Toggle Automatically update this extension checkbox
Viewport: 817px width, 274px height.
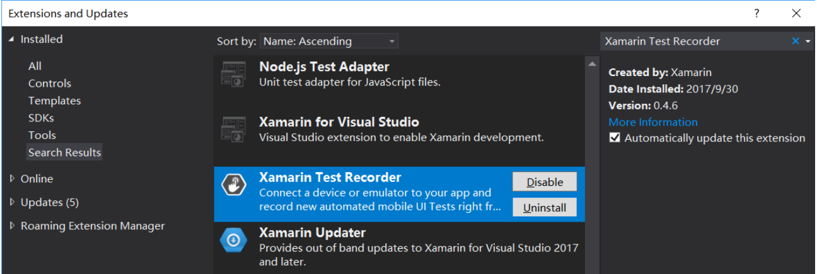[615, 138]
